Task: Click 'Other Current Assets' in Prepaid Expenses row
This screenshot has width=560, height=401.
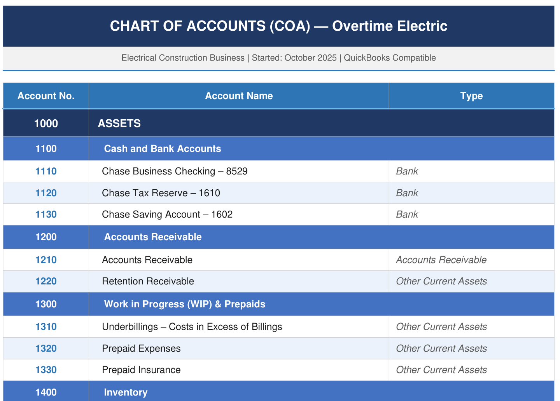Action: 441,349
